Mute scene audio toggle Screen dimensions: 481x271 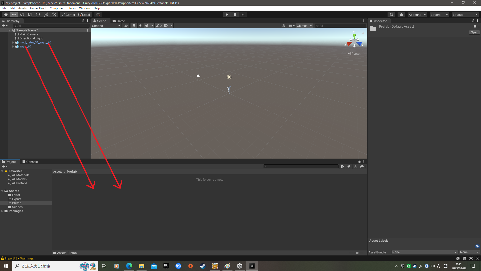point(141,26)
